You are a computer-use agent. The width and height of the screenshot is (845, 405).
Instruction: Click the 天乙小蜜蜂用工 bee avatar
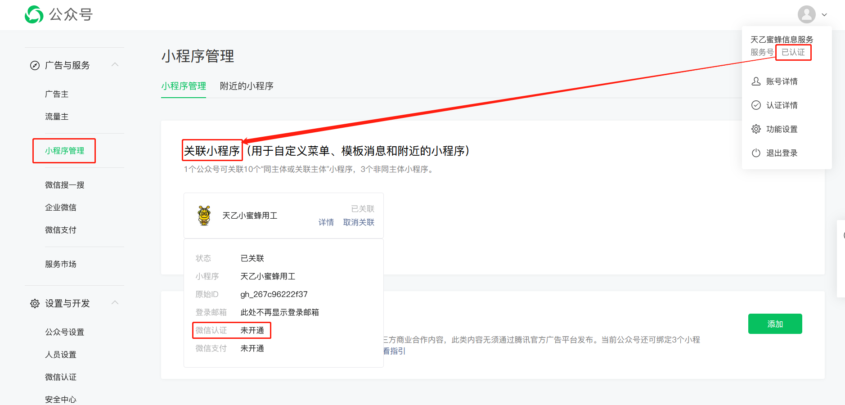point(204,216)
